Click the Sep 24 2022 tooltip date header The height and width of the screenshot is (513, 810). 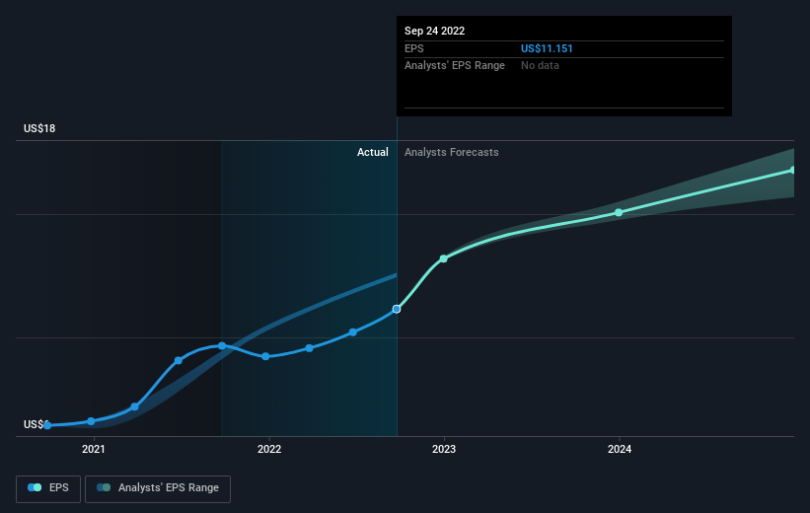434,31
